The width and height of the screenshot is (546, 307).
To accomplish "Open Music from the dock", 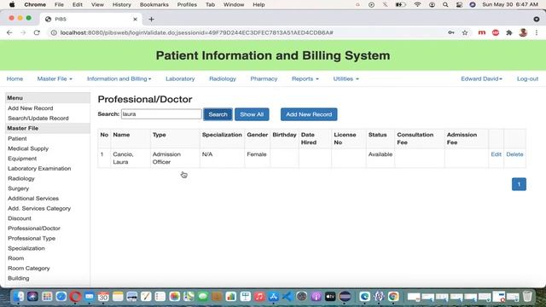I will [x=259, y=297].
